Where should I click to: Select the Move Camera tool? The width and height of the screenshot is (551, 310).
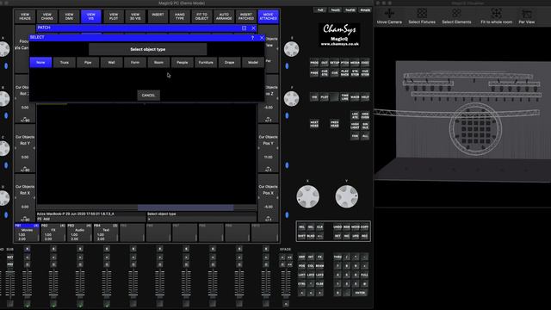389,16
